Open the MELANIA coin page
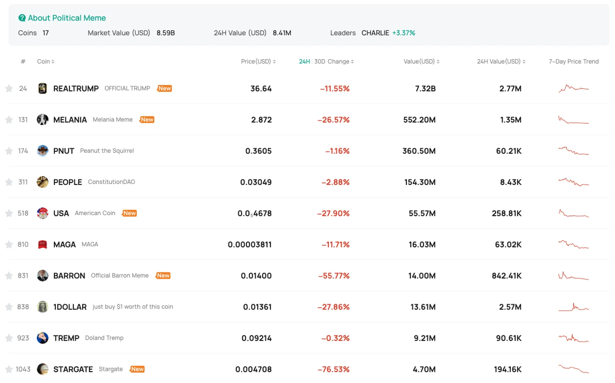 pos(70,119)
